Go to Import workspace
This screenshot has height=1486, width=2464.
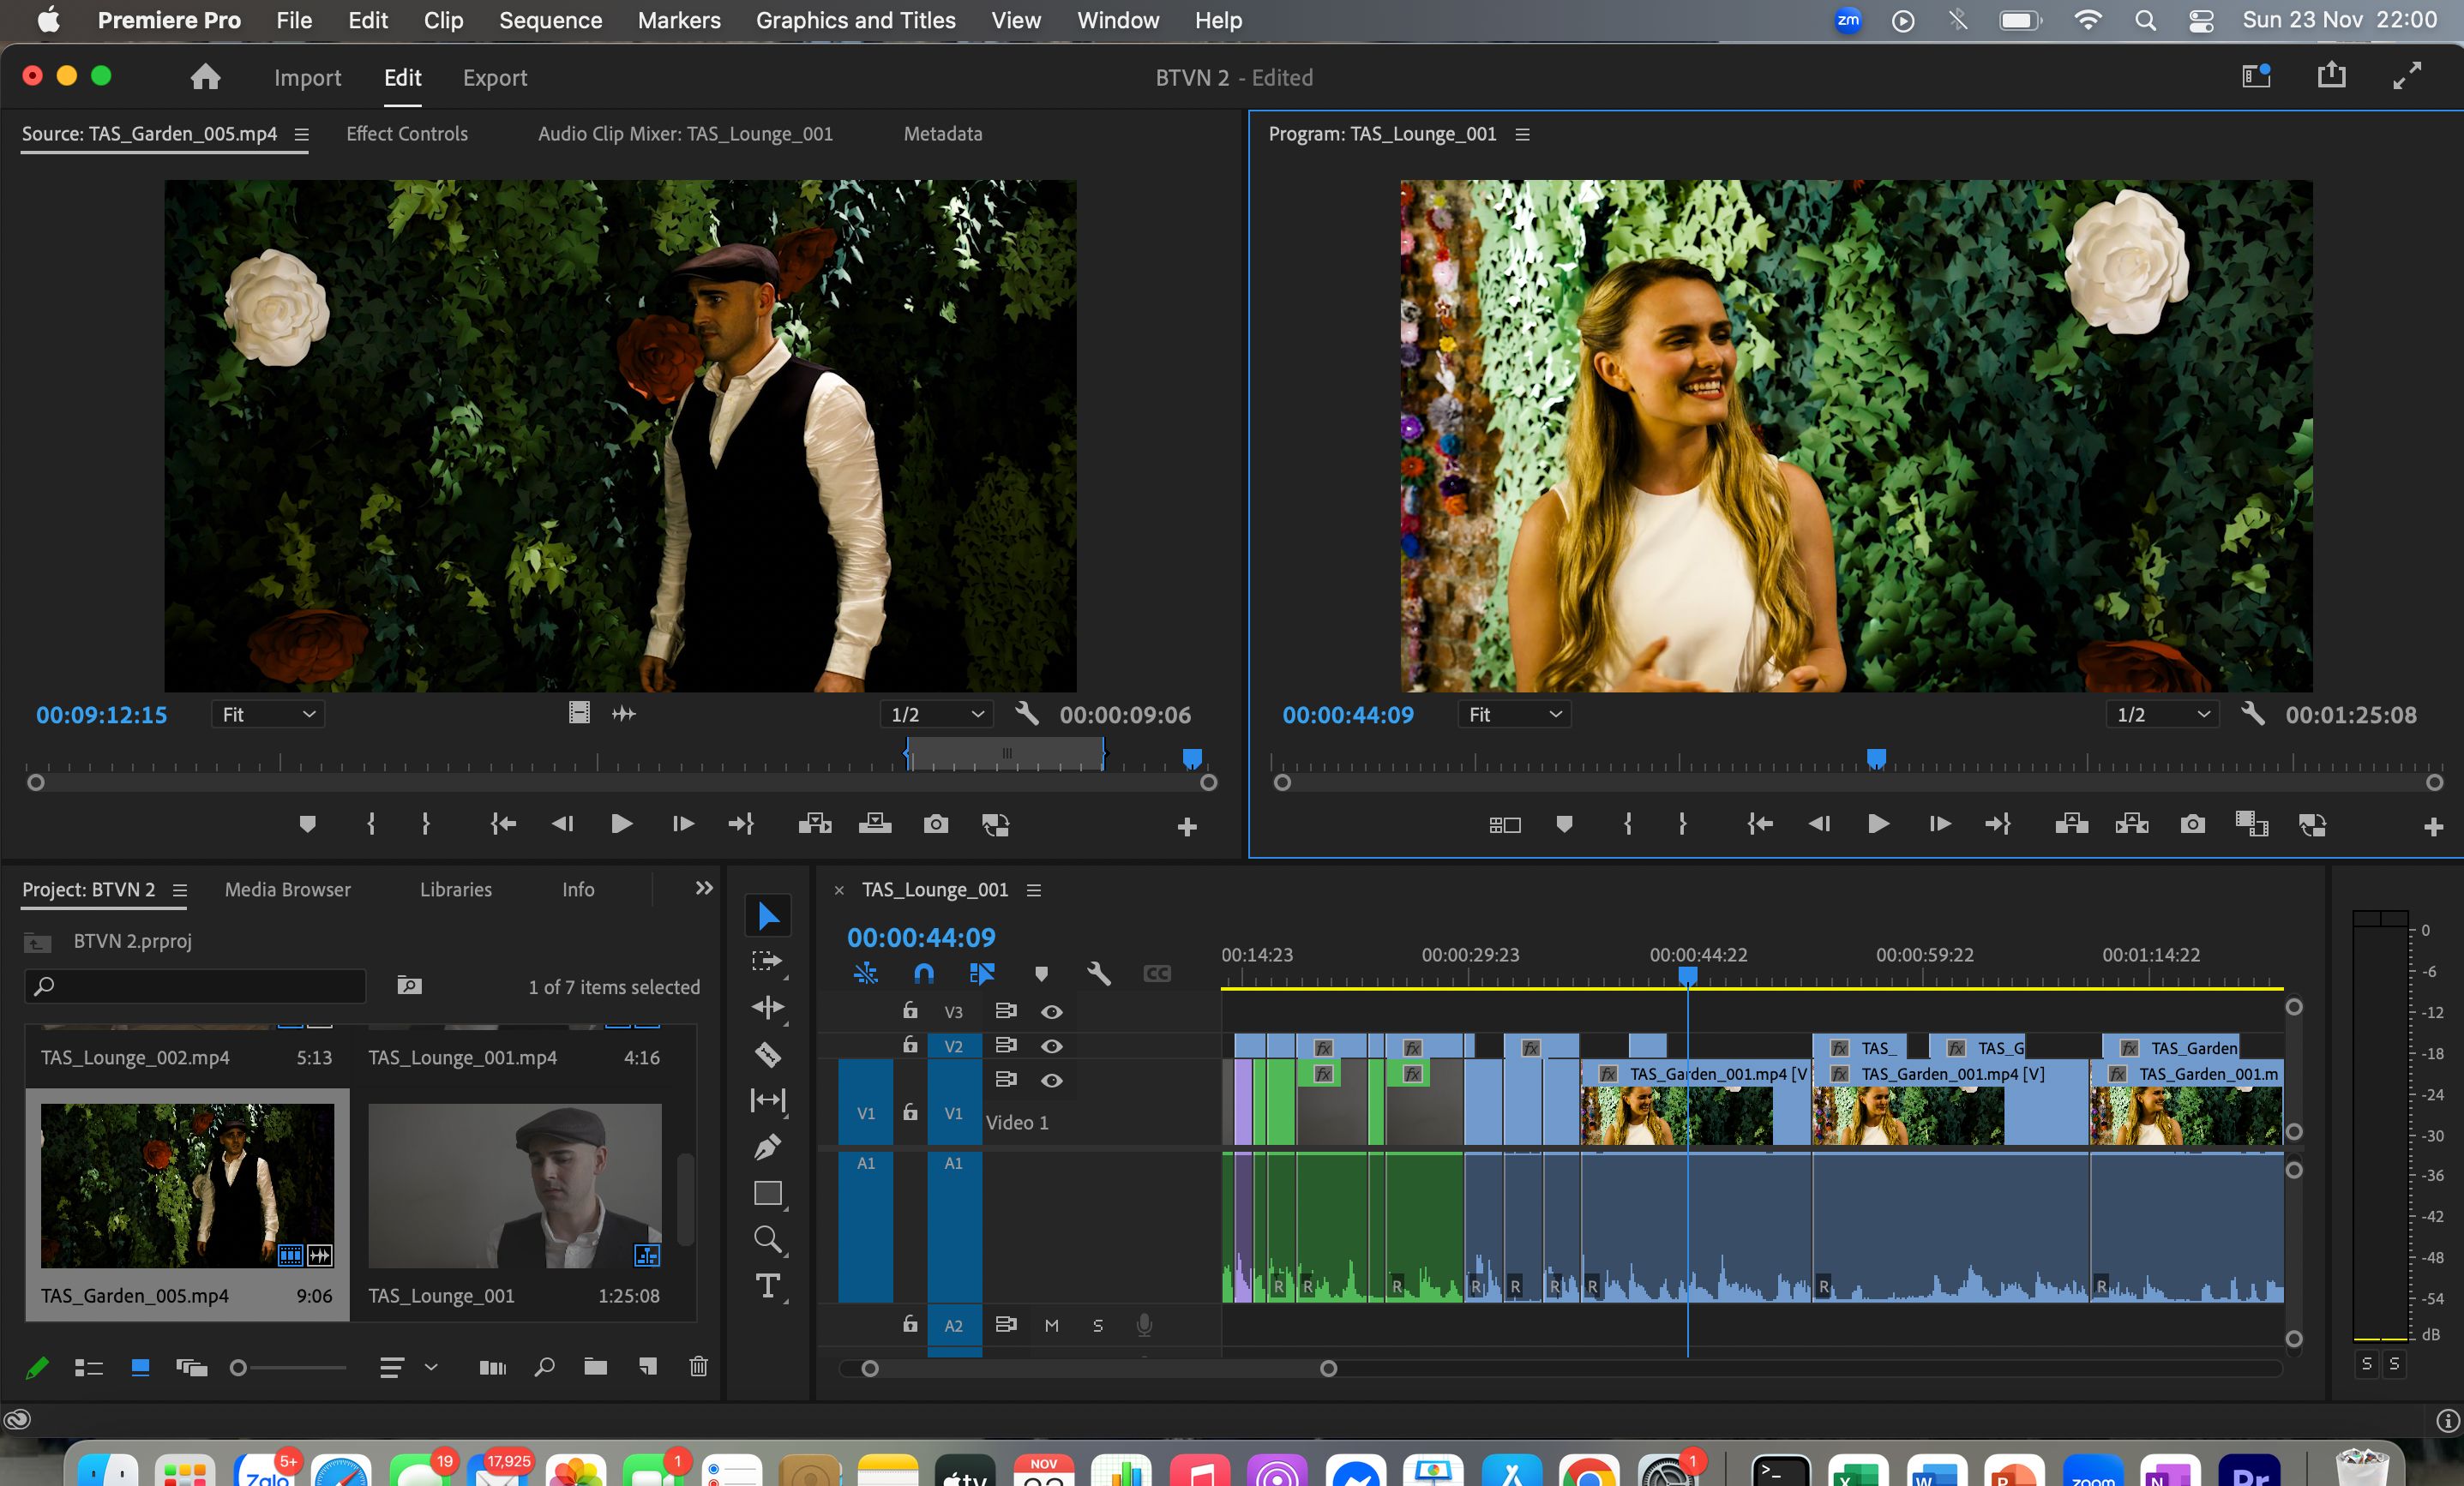coord(307,77)
